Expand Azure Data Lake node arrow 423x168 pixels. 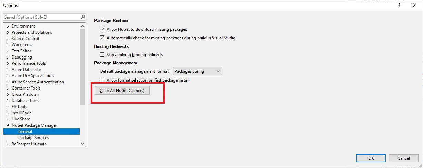tap(8, 70)
